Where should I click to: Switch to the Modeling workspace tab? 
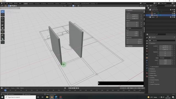pos(31,4)
